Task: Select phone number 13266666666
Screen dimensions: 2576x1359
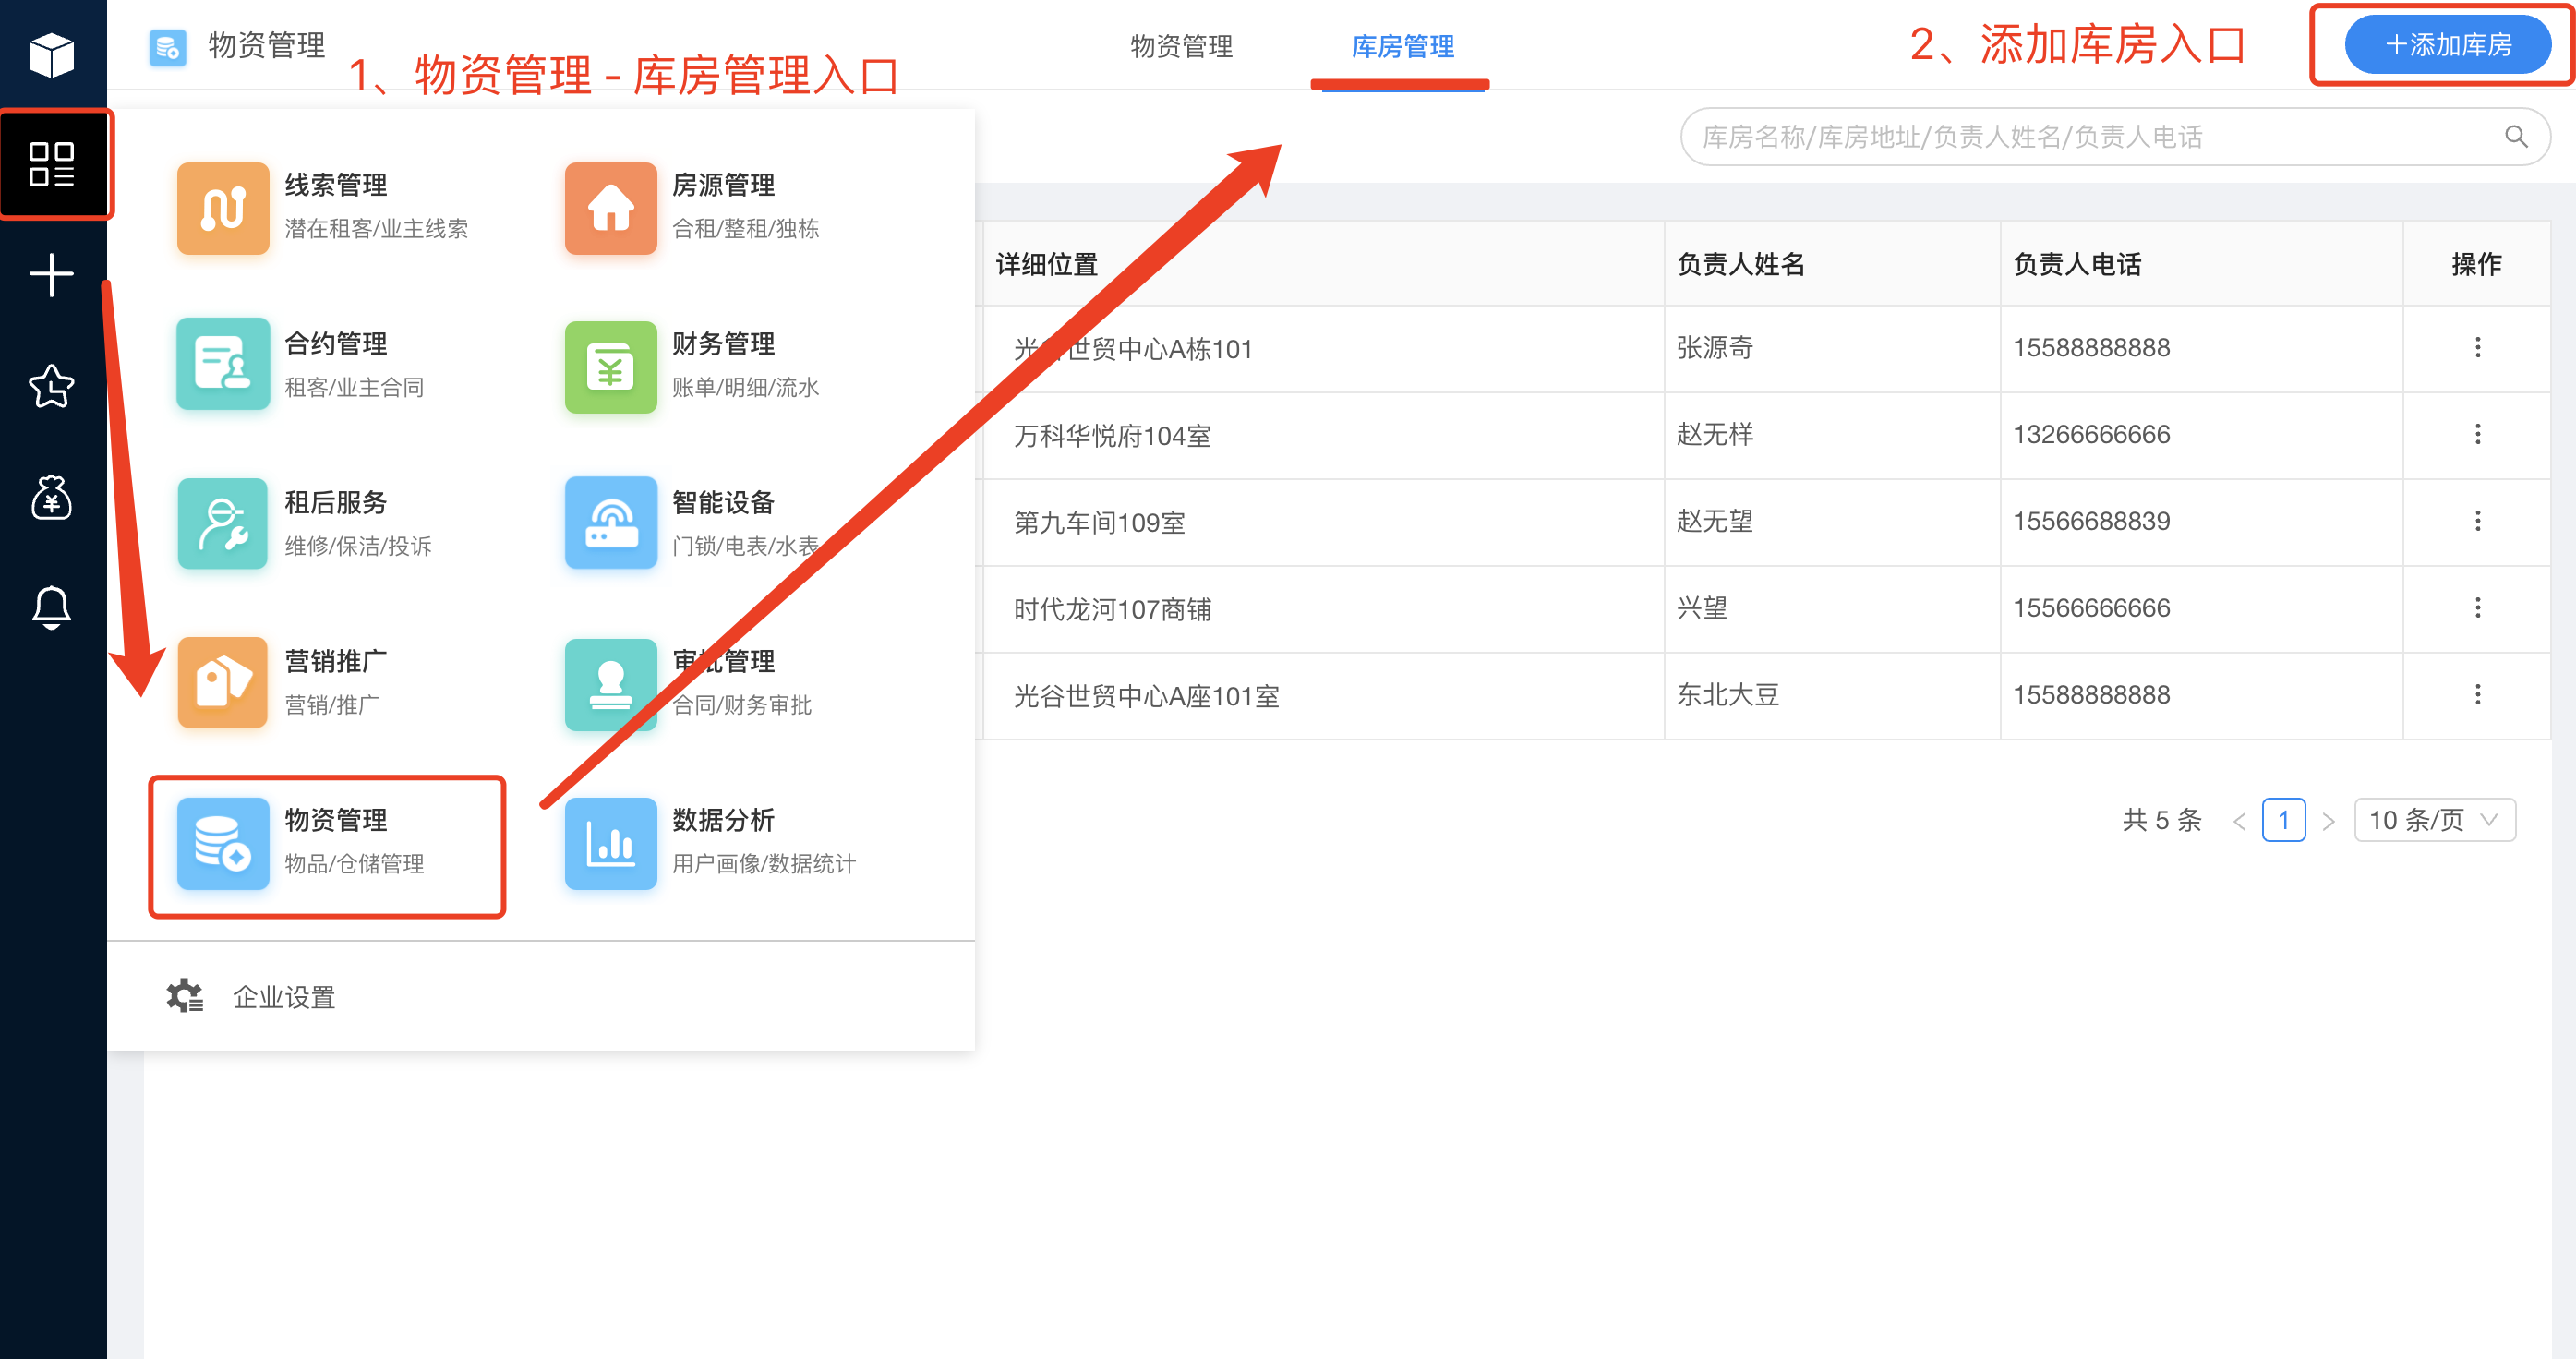Action: tap(2091, 434)
